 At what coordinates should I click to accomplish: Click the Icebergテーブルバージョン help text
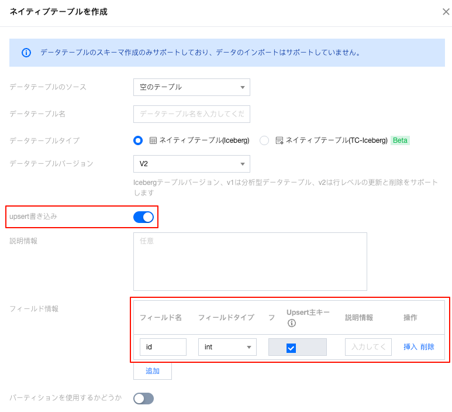coord(286,187)
